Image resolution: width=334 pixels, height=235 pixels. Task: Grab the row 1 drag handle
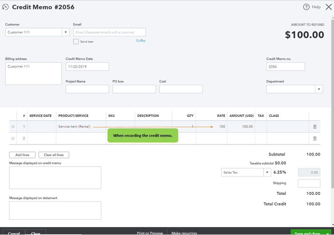(13, 127)
